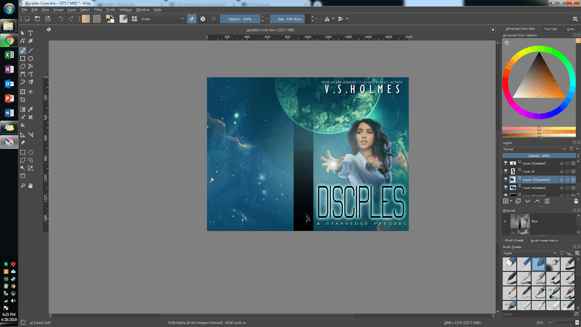Undo the last action
This screenshot has width=581, height=327.
(61, 19)
